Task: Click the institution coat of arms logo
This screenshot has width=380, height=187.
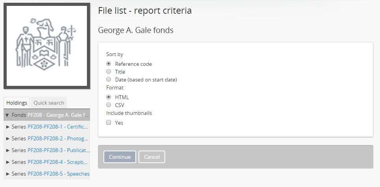Action: (47, 45)
